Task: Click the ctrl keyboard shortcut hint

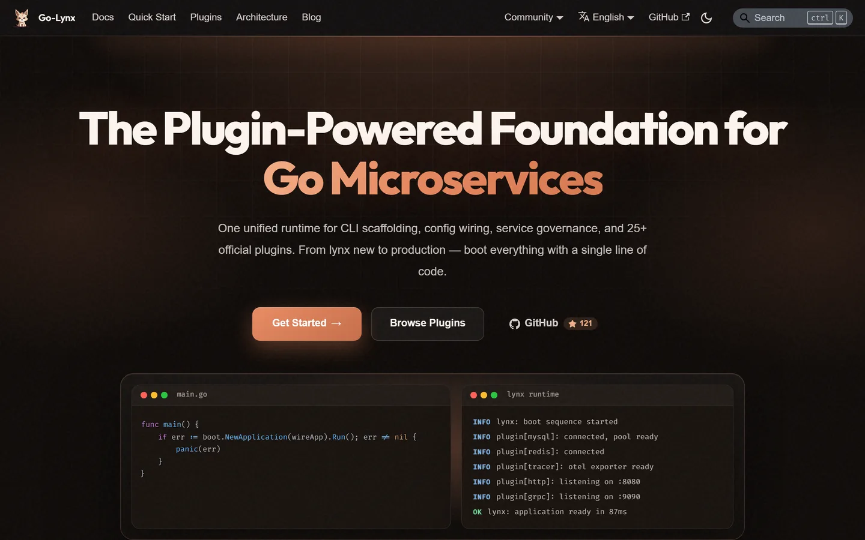Action: coord(820,18)
